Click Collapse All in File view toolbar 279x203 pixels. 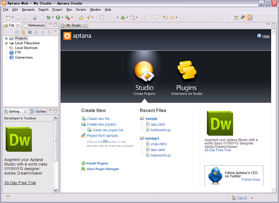click(x=17, y=32)
